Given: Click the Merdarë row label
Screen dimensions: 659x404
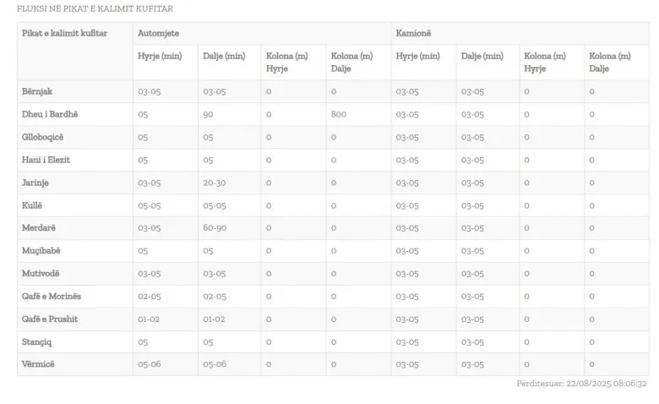Looking at the screenshot, I should coord(38,228).
